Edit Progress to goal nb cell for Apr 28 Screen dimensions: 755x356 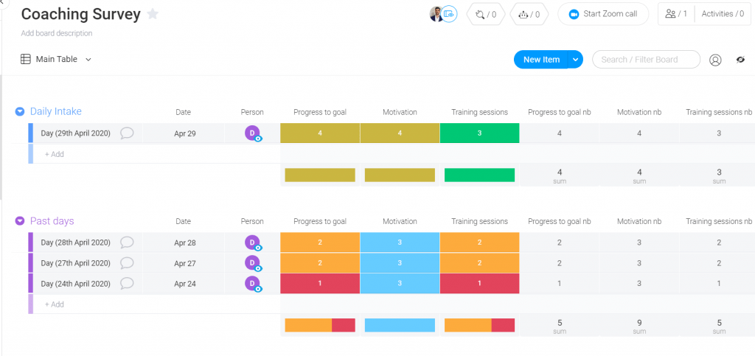[x=560, y=242]
